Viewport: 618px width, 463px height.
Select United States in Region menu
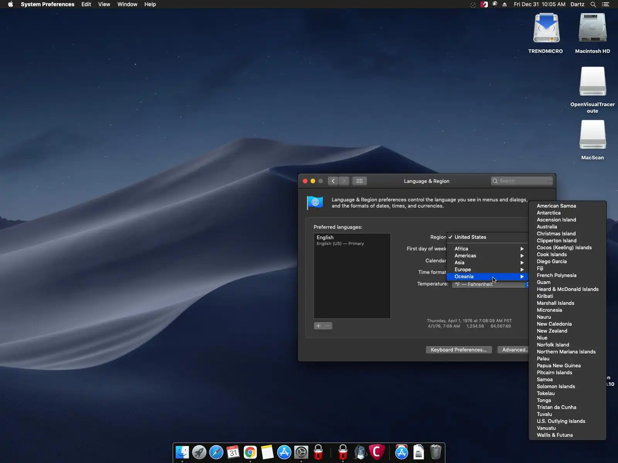487,237
